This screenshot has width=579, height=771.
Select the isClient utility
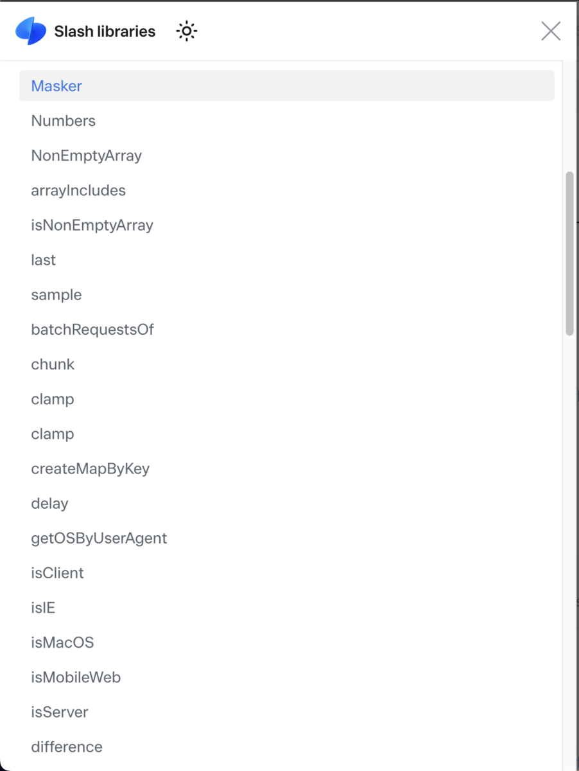click(x=57, y=572)
